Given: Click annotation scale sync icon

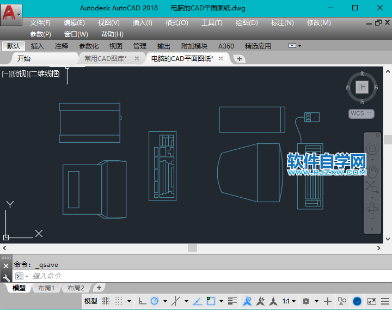Looking at the screenshot, I should 273,301.
